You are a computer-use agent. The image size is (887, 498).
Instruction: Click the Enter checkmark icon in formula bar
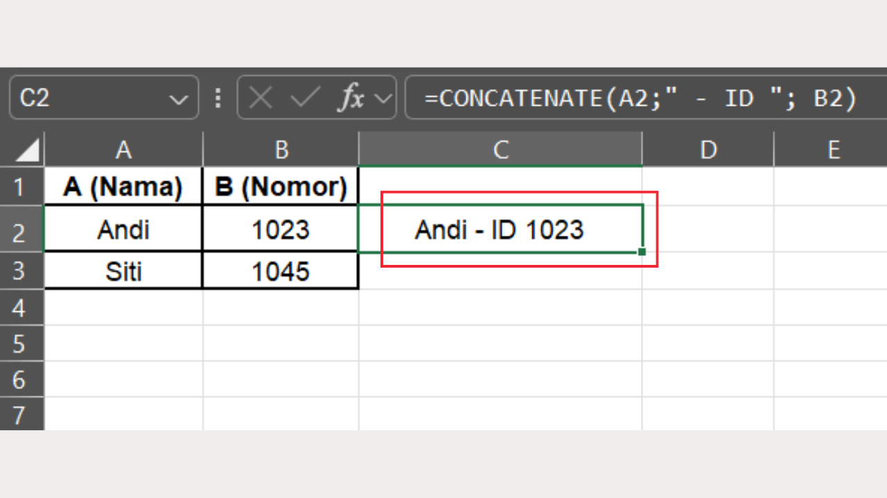coord(305,98)
